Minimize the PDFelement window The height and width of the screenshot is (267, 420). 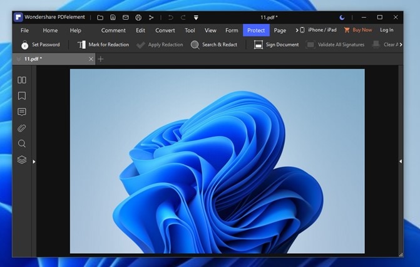coord(364,18)
